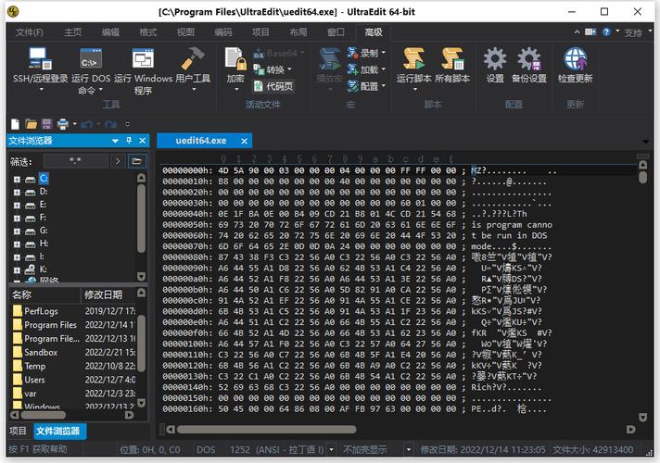660x463 pixels.
Task: Open the Program Files folder
Action: 50,325
